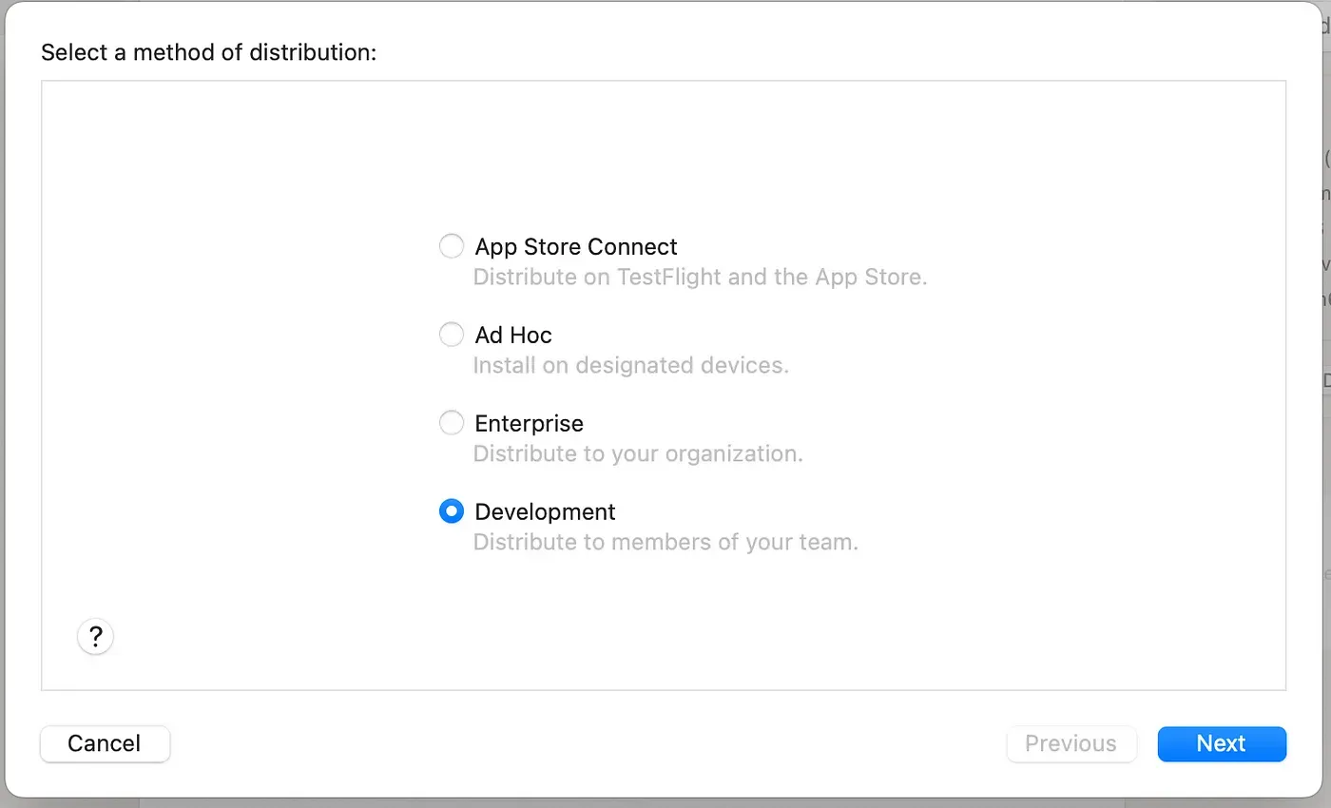Click the "Ad Hoc" option label
The width and height of the screenshot is (1331, 808).
[513, 335]
